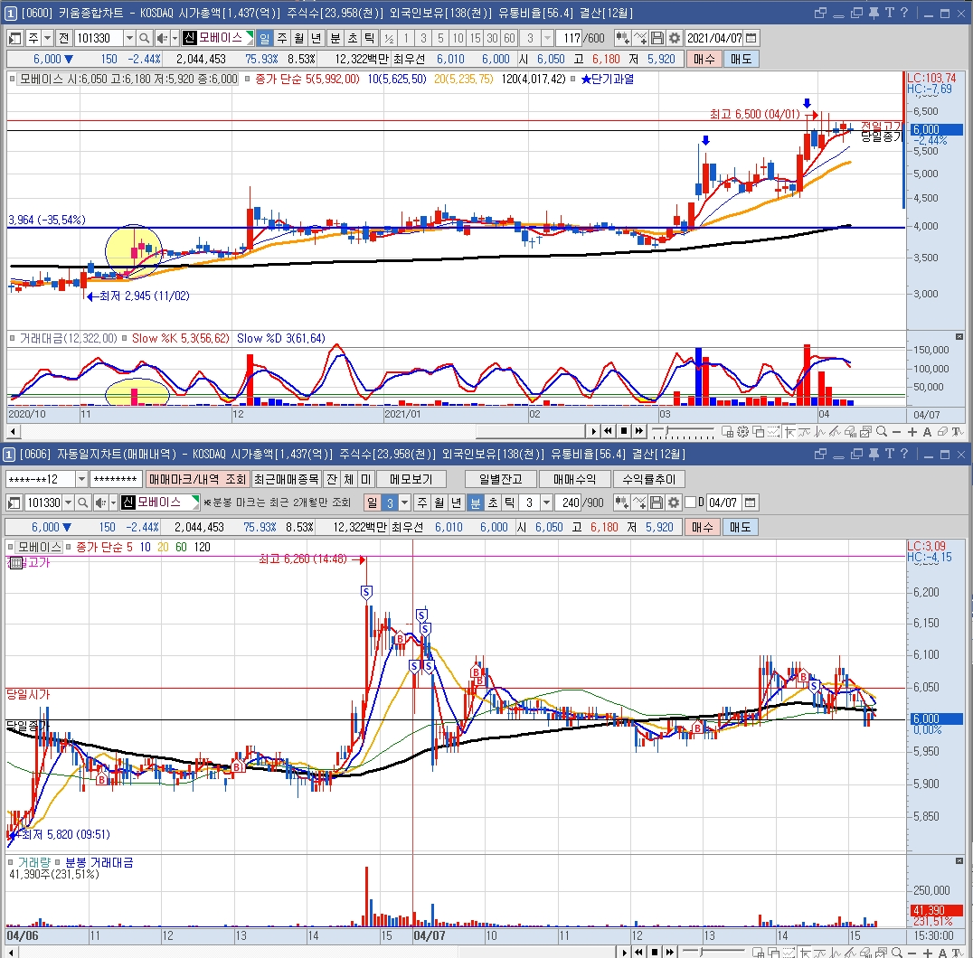Click the pin icon in the top window title bar
973x958 pixels.
pos(874,13)
